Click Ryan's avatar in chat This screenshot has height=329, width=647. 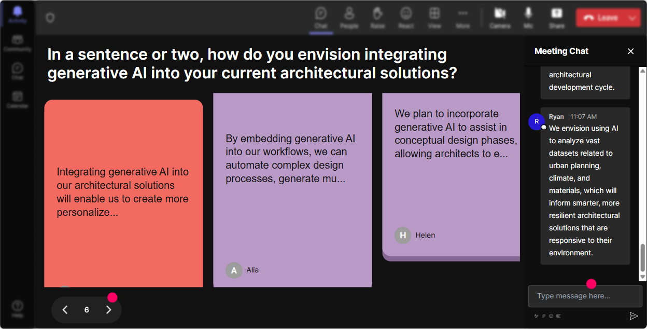(537, 121)
